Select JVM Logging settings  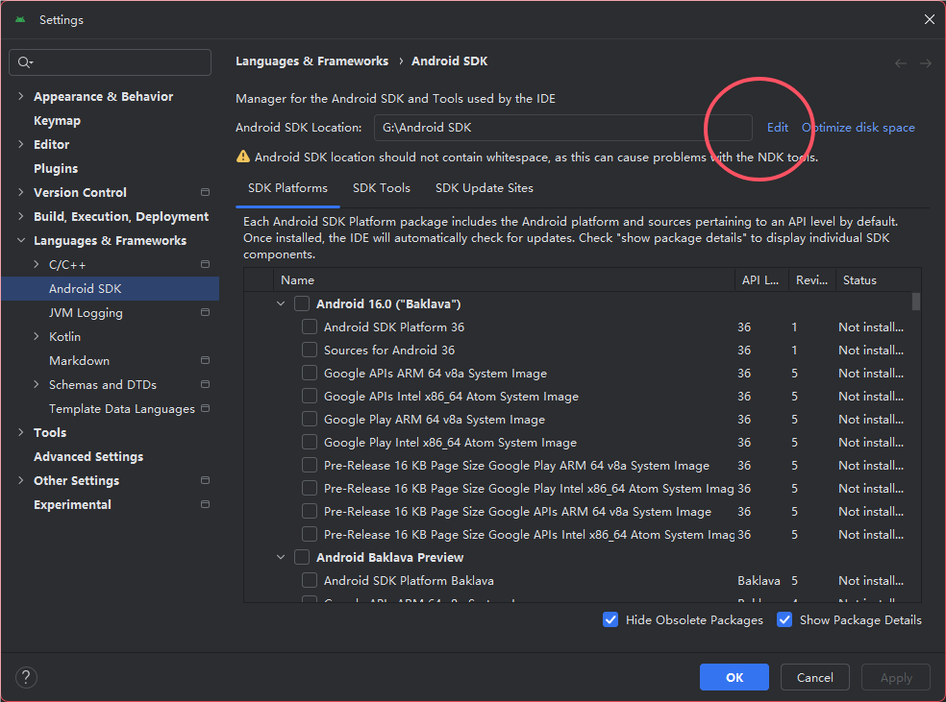coord(86,313)
